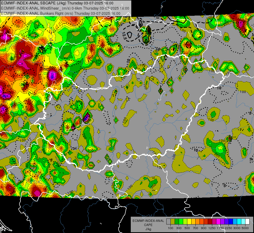Click the 12.5 wind shear contour label

pos(124,36)
